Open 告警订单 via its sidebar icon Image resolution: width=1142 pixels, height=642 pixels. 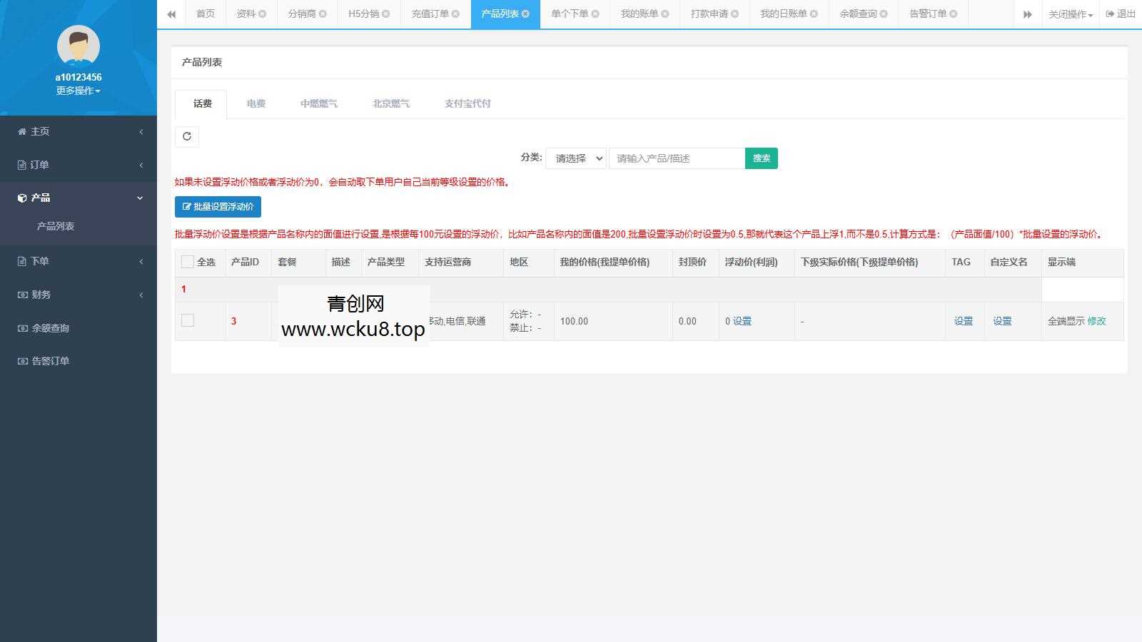[21, 361]
